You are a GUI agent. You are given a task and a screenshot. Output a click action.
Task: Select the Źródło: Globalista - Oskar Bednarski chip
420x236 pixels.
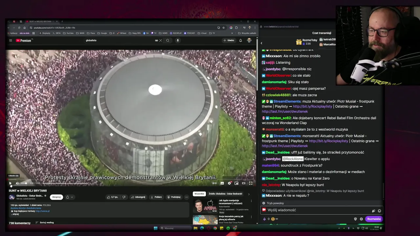tap(225, 194)
